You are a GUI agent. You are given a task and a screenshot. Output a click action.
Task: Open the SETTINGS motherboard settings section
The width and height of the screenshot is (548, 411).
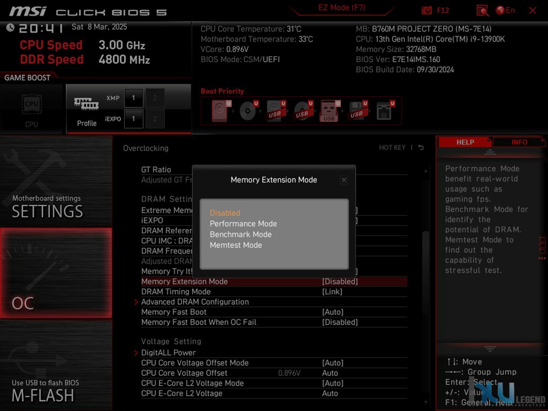56,181
